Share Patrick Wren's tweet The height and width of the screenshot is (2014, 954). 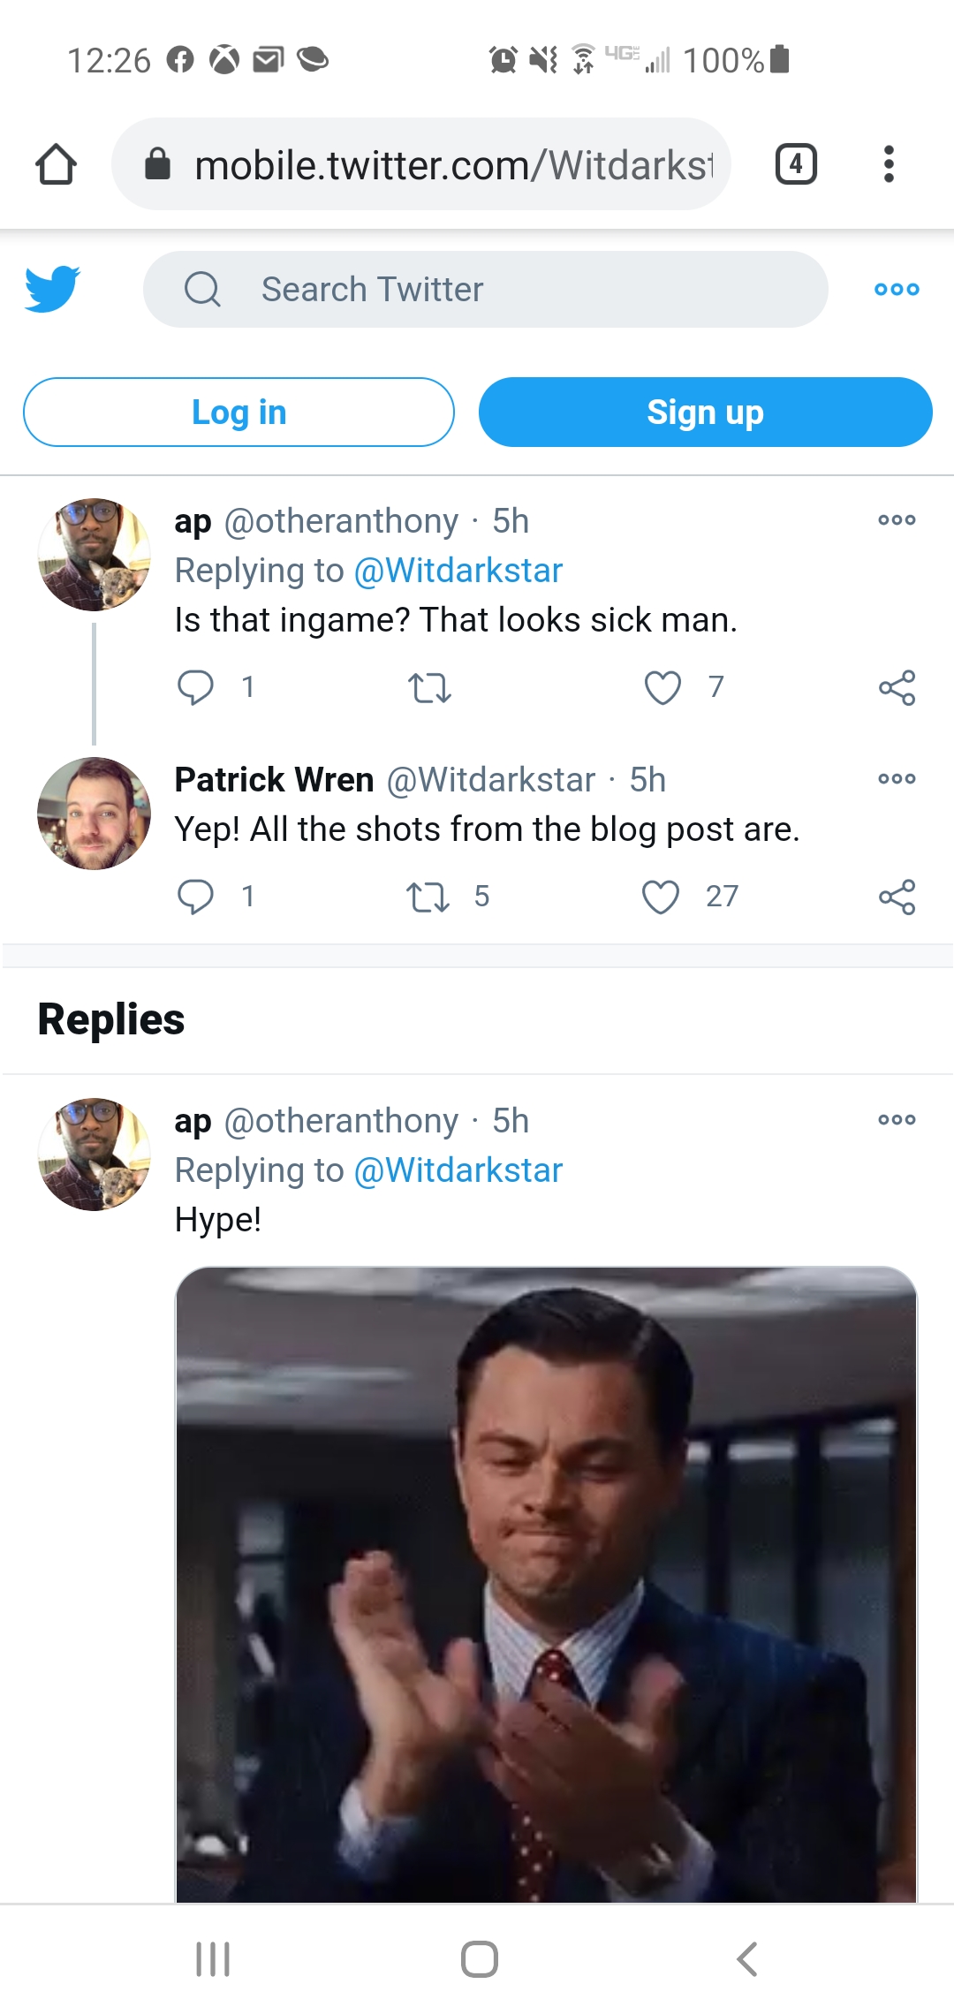[897, 897]
